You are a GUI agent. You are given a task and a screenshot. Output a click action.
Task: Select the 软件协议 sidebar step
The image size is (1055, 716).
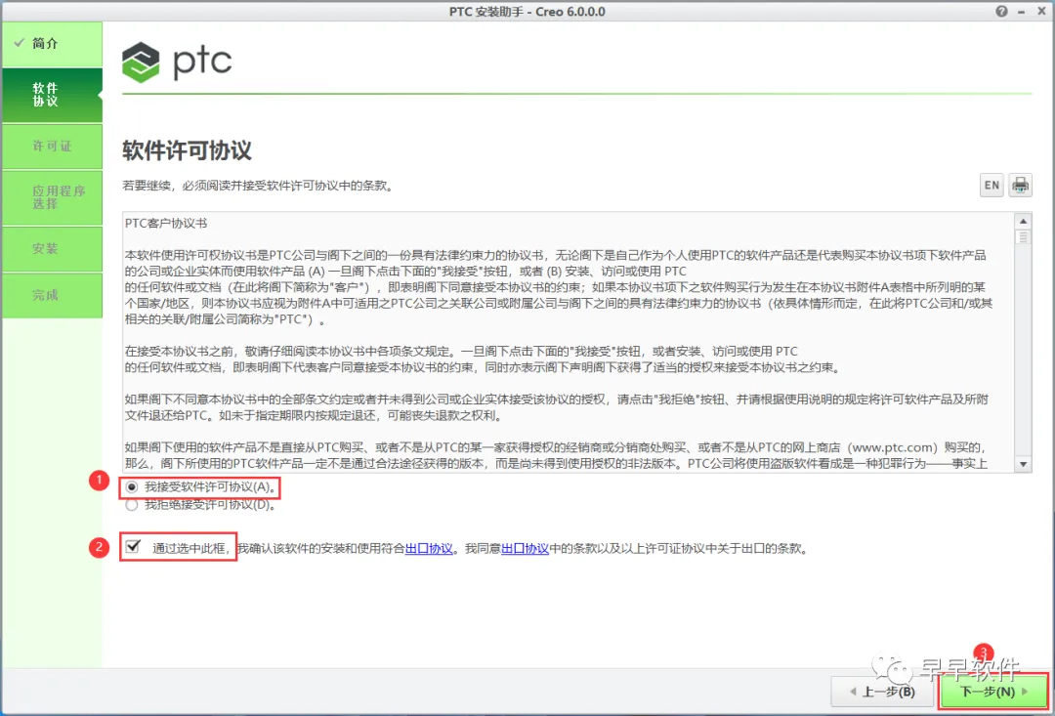click(53, 95)
